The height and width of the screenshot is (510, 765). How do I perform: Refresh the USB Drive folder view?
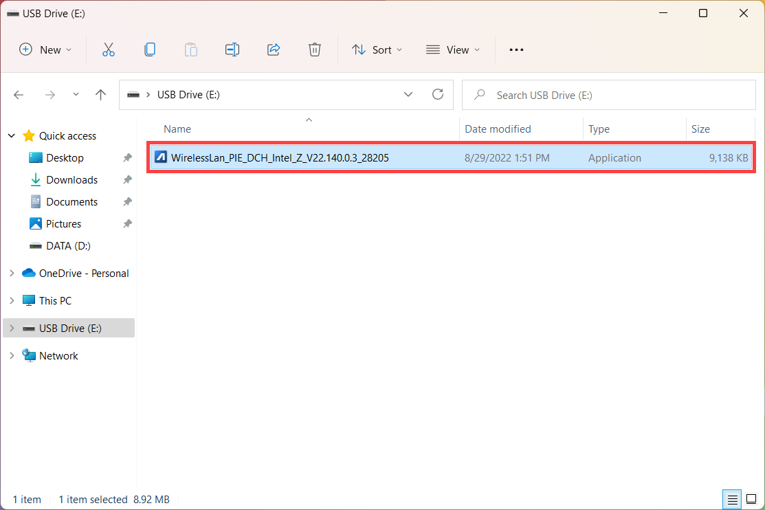[x=438, y=94]
